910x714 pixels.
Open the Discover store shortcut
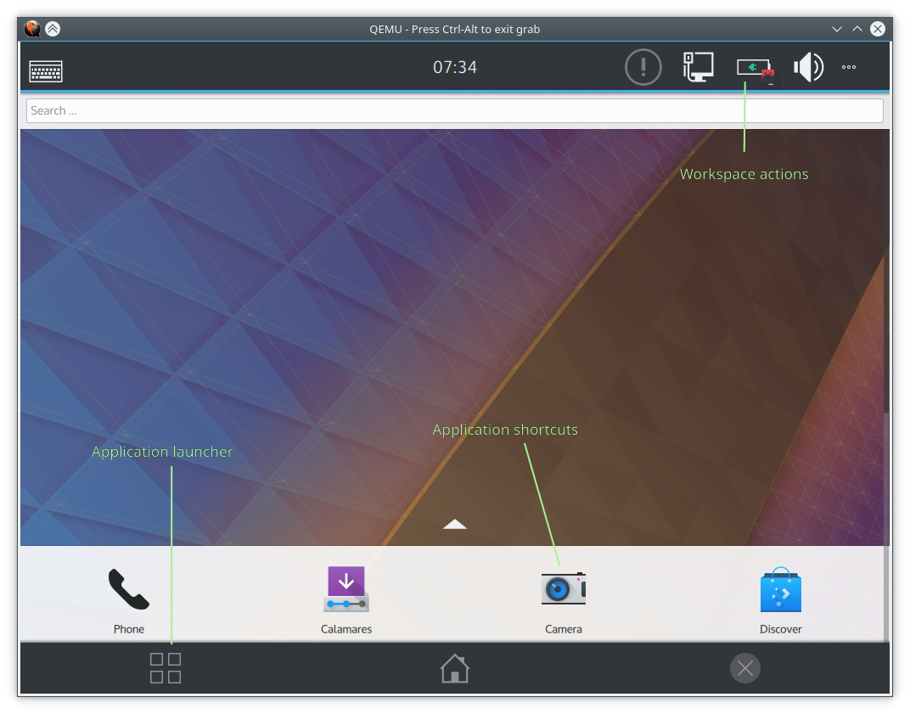781,601
